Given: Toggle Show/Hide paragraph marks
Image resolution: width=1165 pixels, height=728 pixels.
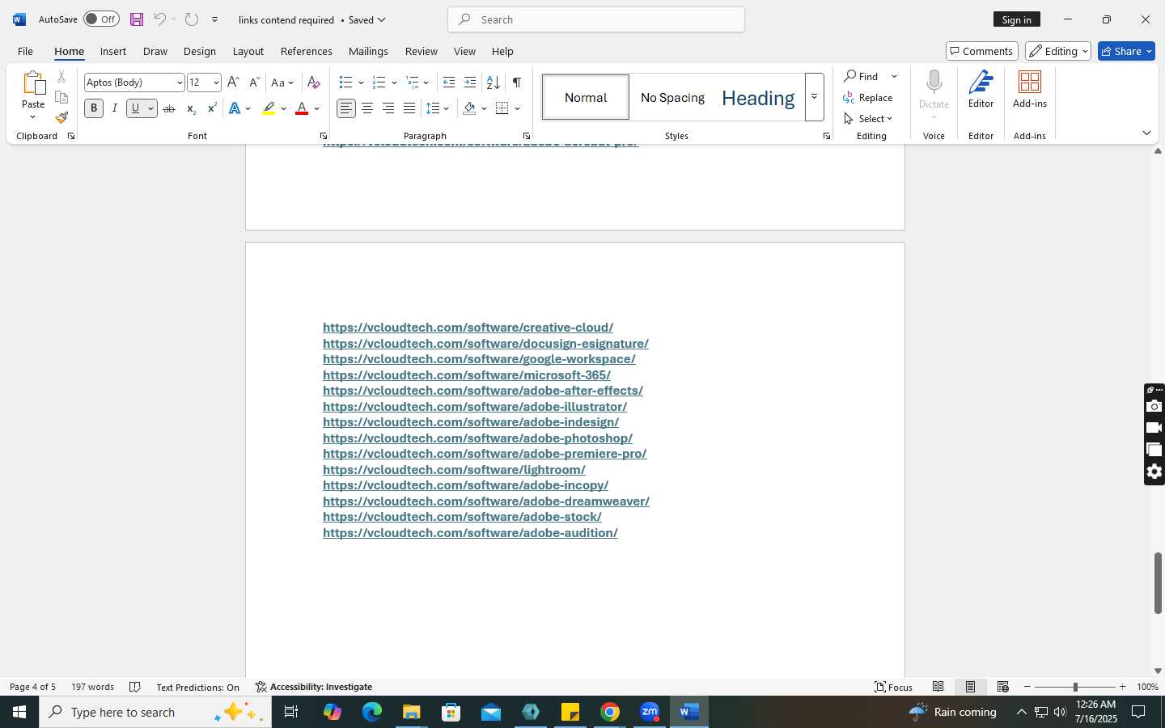Looking at the screenshot, I should click(516, 83).
